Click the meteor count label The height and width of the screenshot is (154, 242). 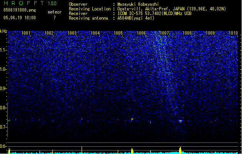tap(55, 12)
